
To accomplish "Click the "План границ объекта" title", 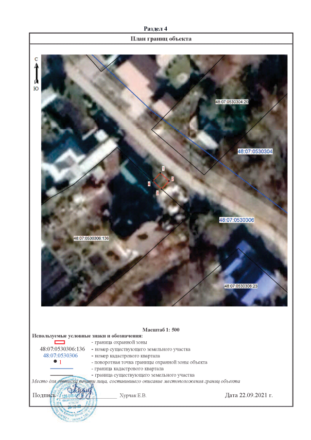I will click(x=161, y=38).
